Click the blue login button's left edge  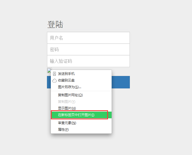49,82
